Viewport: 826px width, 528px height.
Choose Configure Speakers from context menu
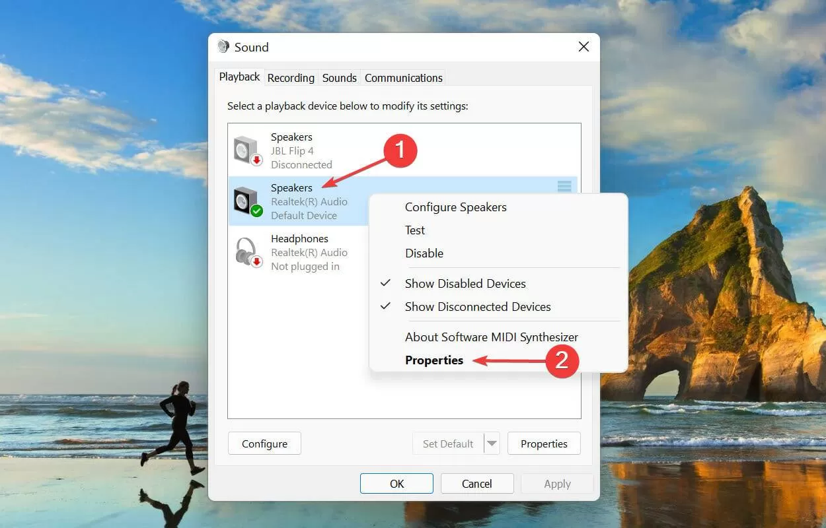[456, 207]
